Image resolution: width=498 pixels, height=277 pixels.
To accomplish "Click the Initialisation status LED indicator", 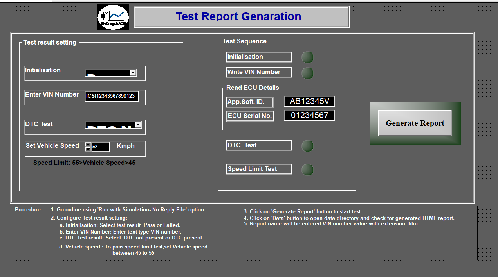I will tap(307, 57).
